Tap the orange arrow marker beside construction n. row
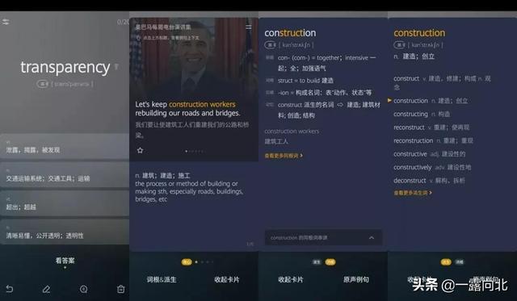The image size is (517, 301). point(389,100)
